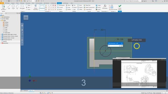168x94 pixels.
Task: Apply Rectangular pattern
Action: point(61,5)
